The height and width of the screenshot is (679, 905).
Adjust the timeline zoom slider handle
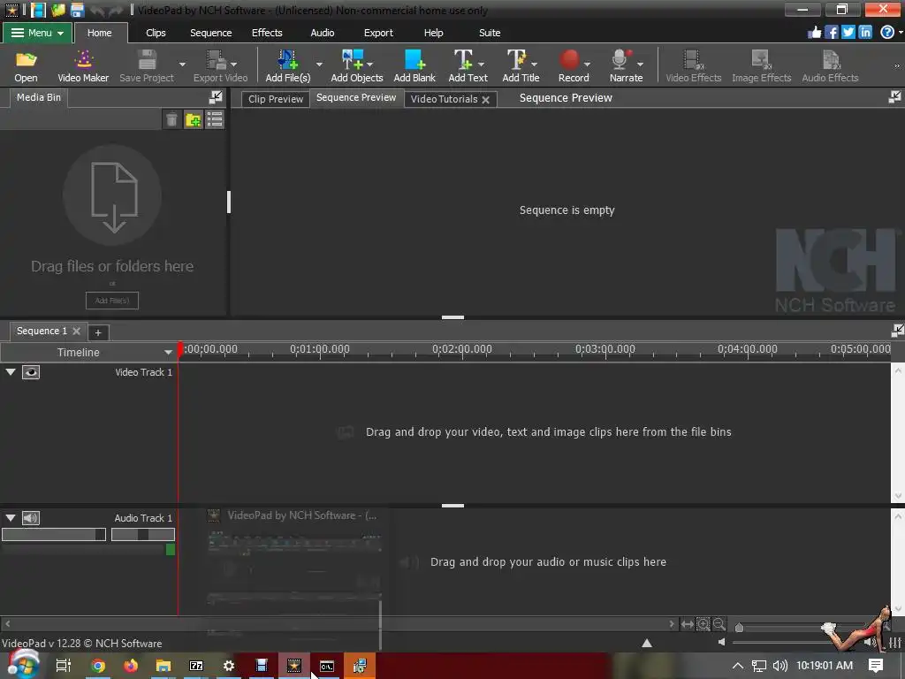coord(739,628)
